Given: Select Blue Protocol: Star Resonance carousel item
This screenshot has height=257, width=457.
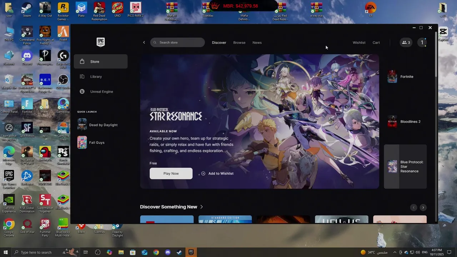Looking at the screenshot, I should [405, 166].
